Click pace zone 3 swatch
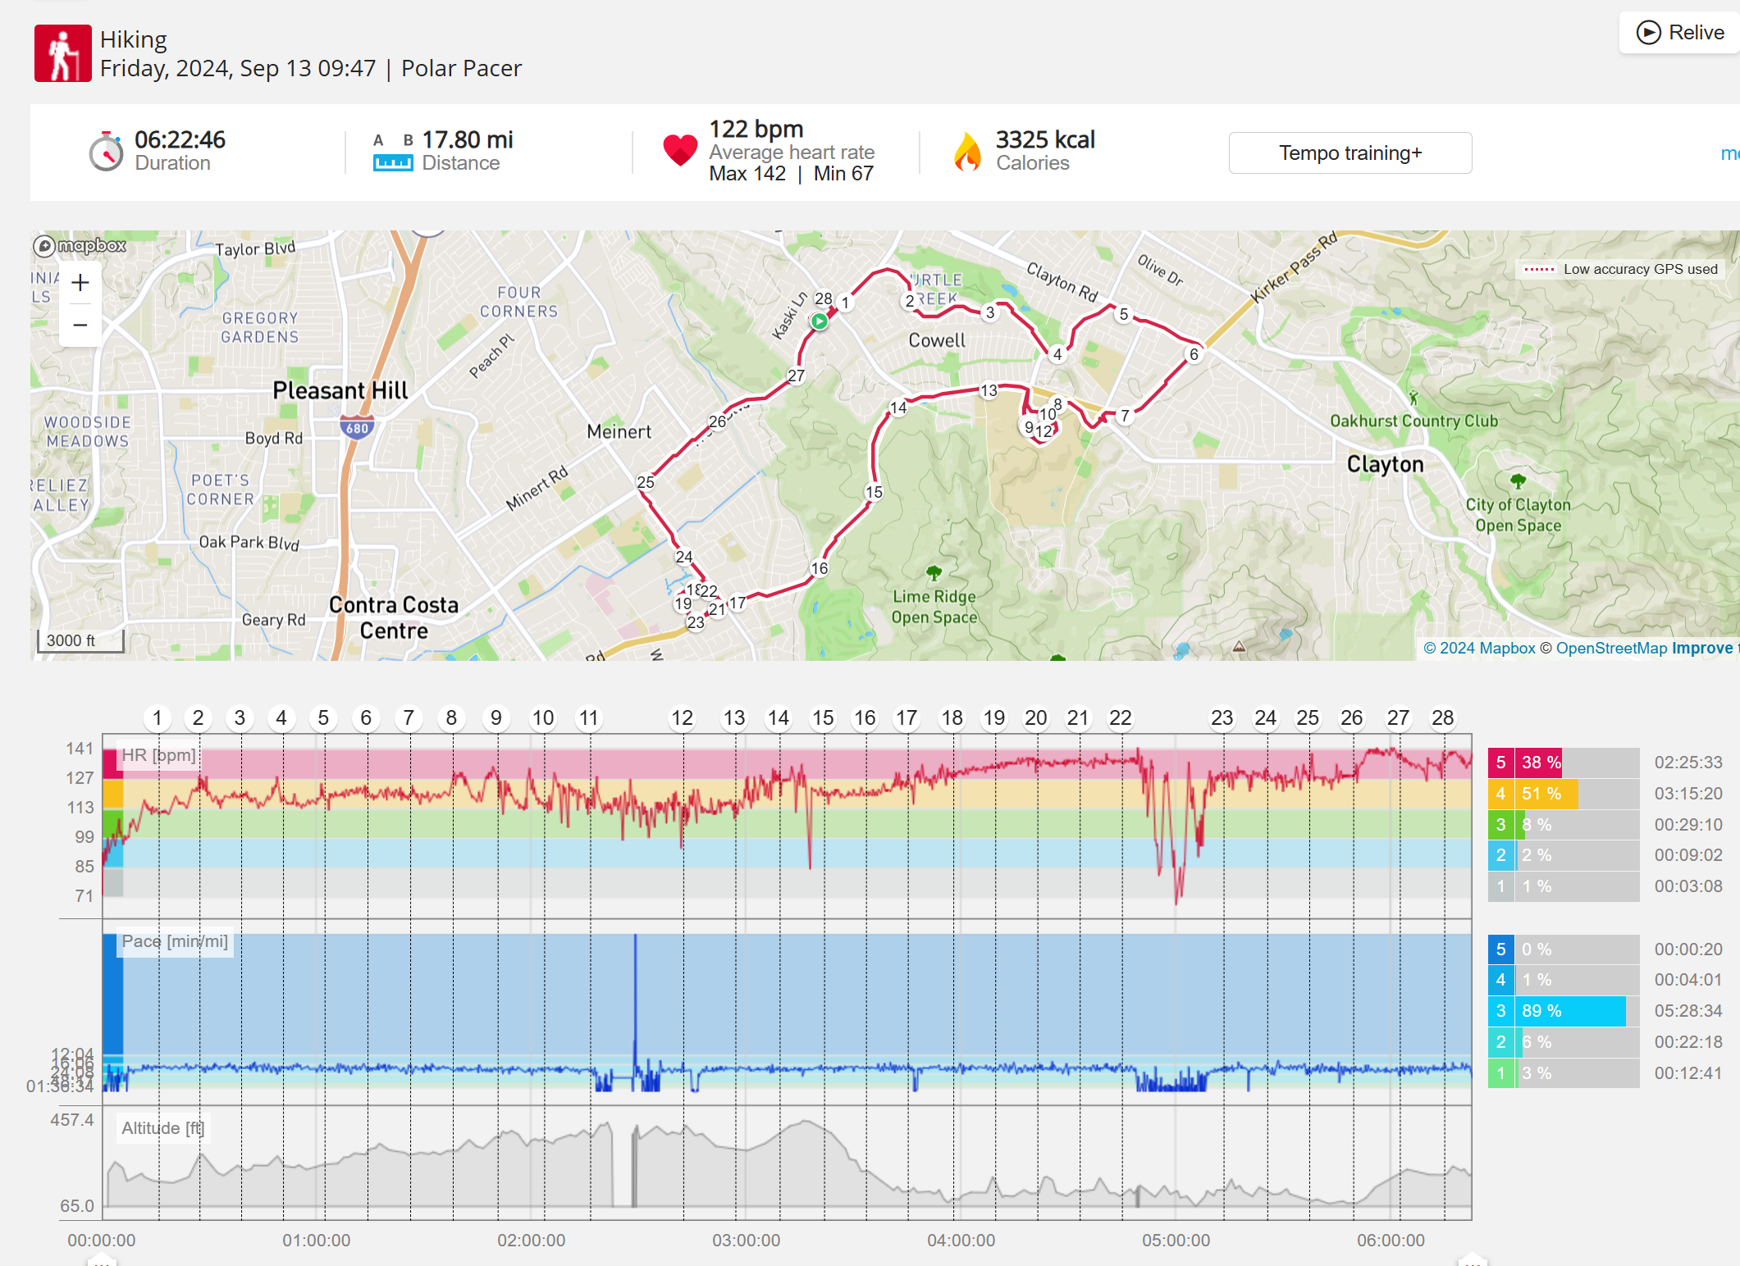Screen dimensions: 1740x1266 click(1500, 1011)
